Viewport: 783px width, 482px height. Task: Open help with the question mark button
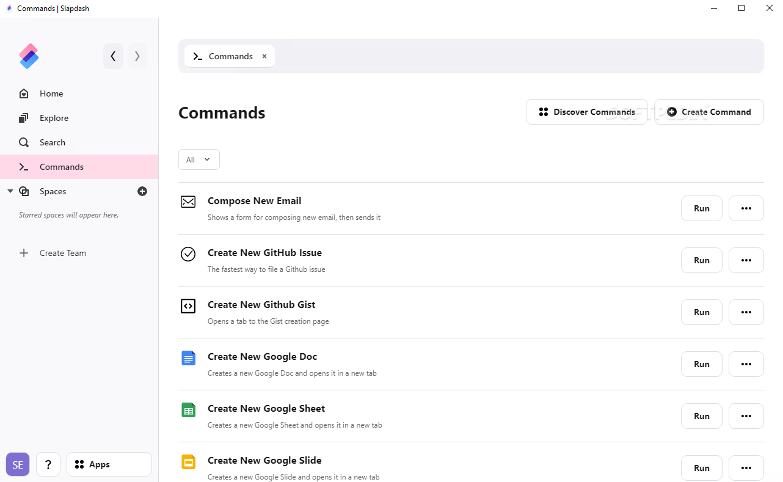click(x=48, y=464)
